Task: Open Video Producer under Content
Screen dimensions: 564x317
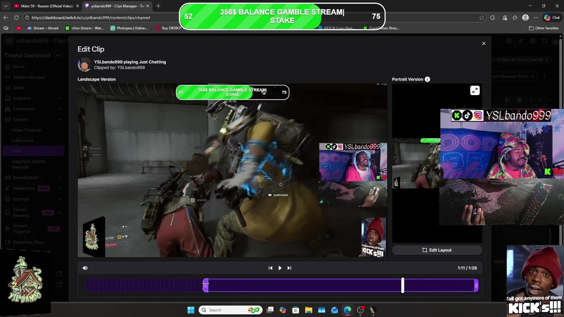Action: (27, 130)
